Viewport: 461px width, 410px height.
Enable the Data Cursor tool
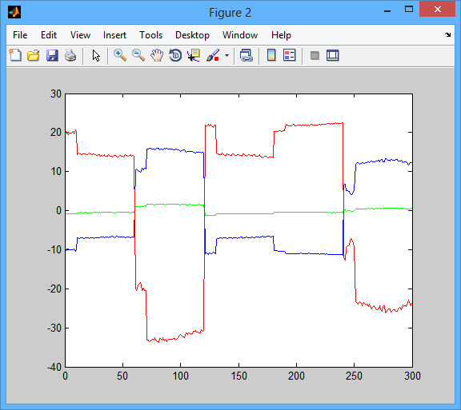coord(194,55)
